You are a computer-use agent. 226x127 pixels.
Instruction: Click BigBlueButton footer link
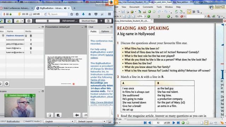tap(13, 121)
